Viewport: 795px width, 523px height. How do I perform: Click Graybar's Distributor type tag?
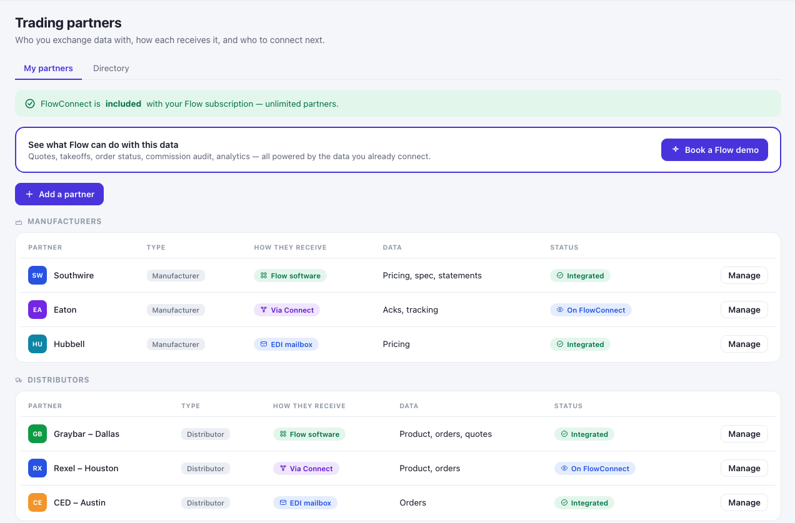tap(206, 434)
